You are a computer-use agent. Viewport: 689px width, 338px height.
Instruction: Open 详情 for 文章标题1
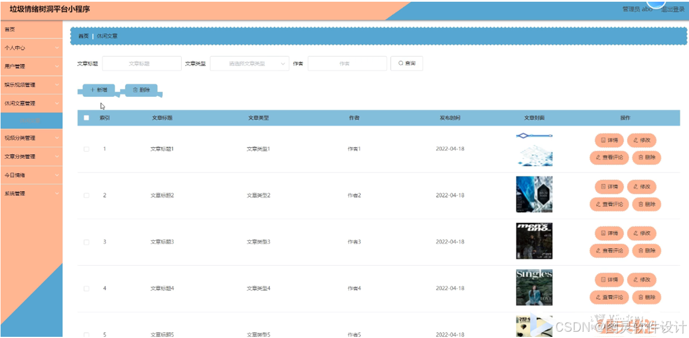coord(609,140)
